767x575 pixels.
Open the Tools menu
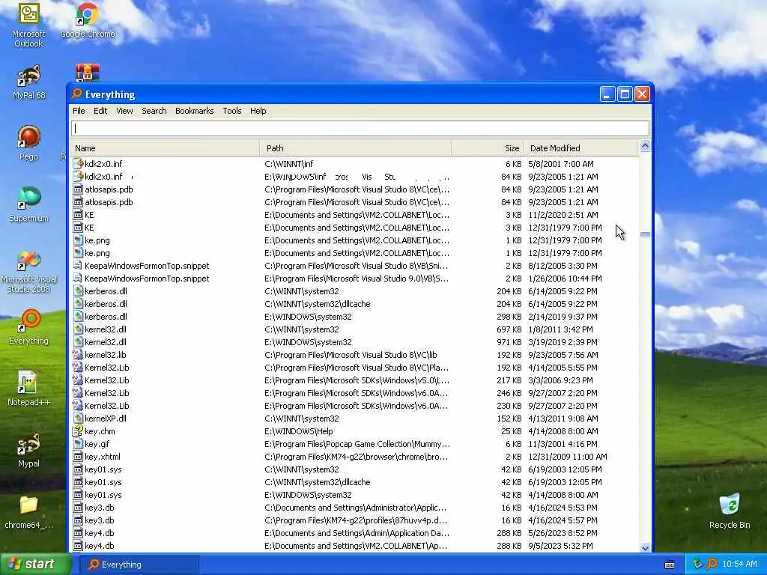[232, 111]
